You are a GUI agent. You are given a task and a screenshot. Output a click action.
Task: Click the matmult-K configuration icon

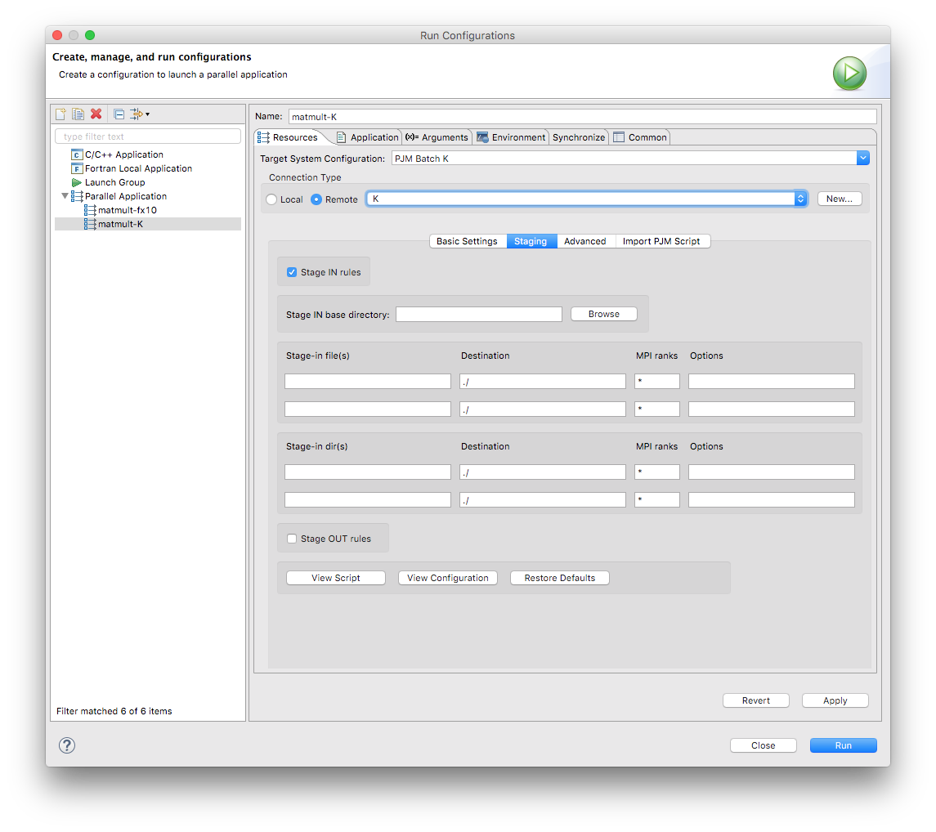pyautogui.click(x=90, y=224)
